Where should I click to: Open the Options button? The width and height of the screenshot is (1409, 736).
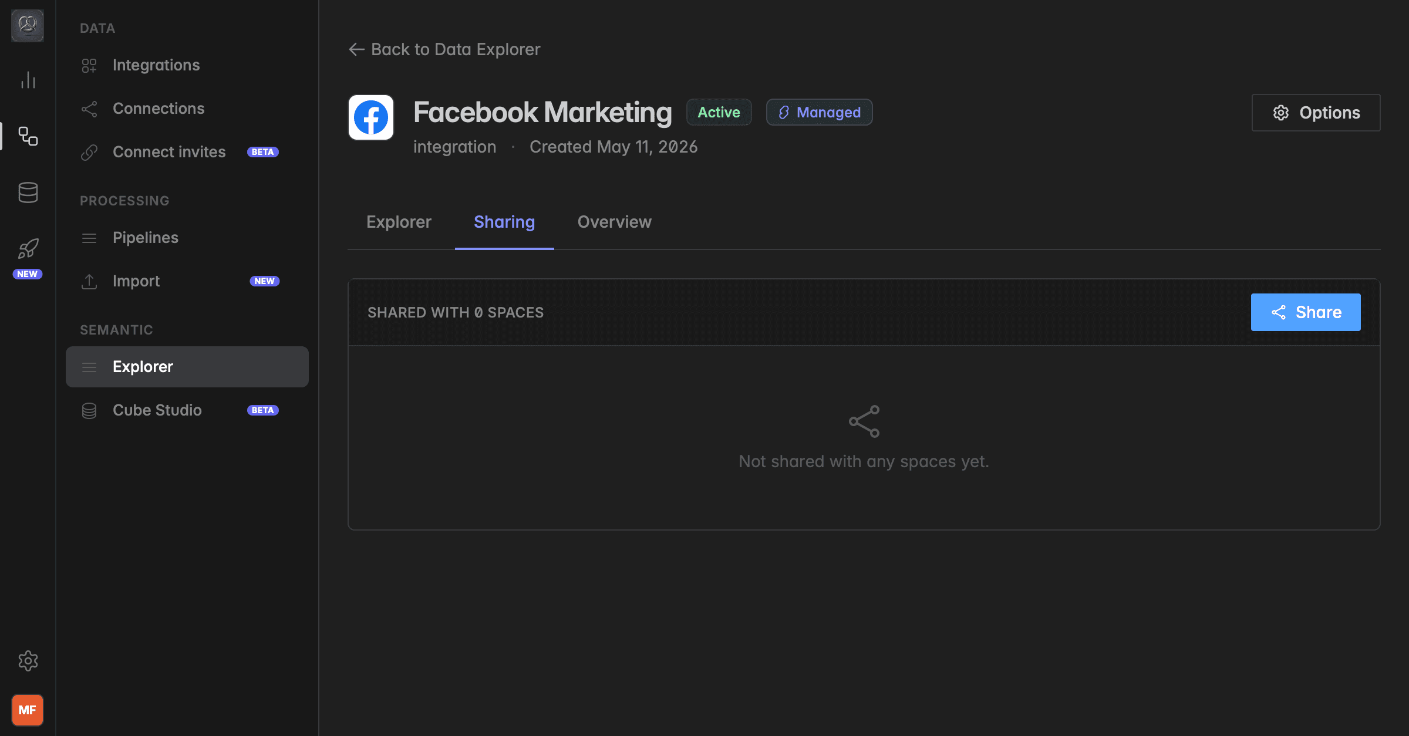tap(1316, 113)
